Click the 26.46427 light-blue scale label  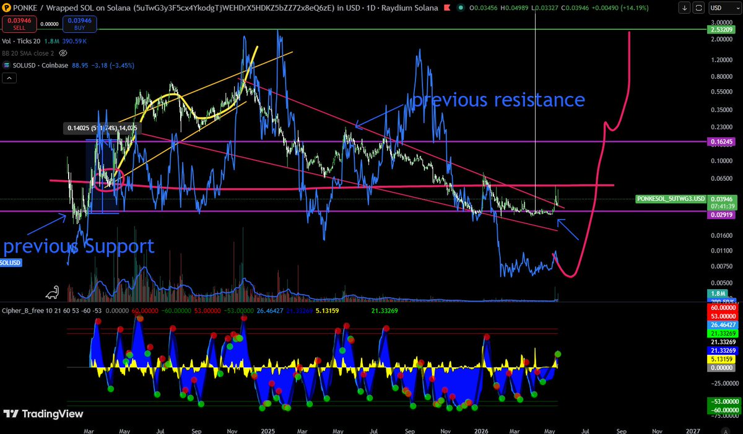[722, 324]
